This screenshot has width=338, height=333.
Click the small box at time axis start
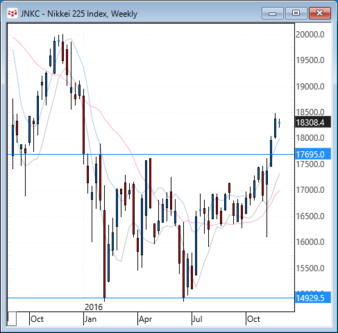12,319
